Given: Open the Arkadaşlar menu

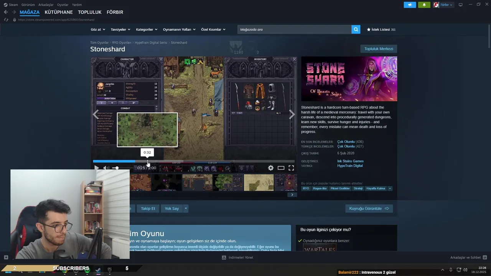Looking at the screenshot, I should pyautogui.click(x=46, y=5).
